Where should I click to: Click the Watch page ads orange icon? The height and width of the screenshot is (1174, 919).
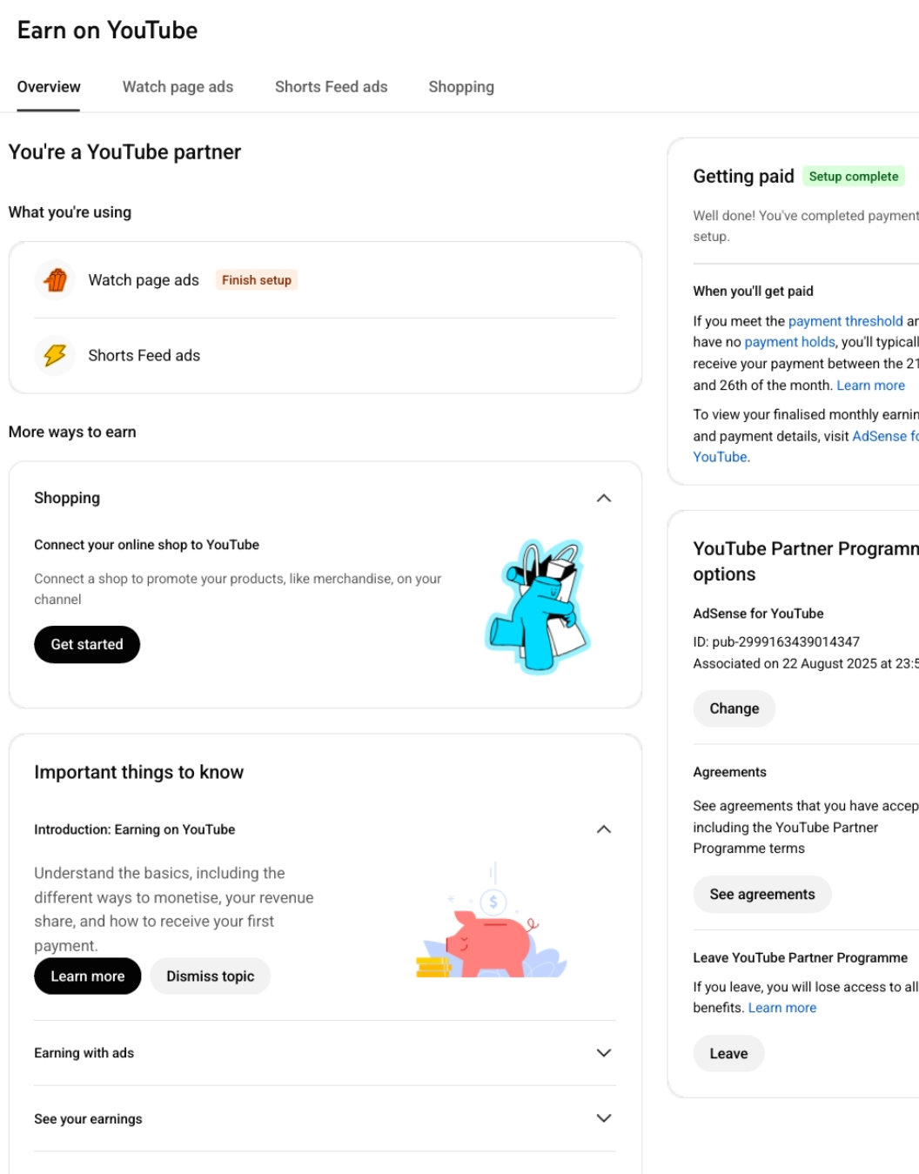(x=56, y=280)
